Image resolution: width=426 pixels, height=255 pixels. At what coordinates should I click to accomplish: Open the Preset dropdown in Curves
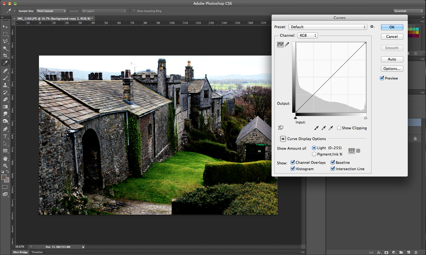pyautogui.click(x=327, y=27)
